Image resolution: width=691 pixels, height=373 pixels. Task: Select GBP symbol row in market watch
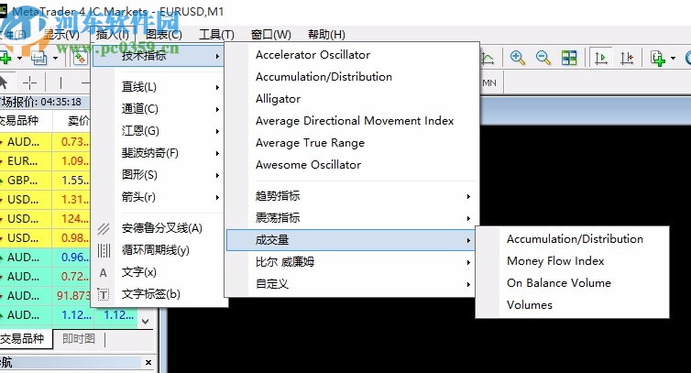coord(46,181)
